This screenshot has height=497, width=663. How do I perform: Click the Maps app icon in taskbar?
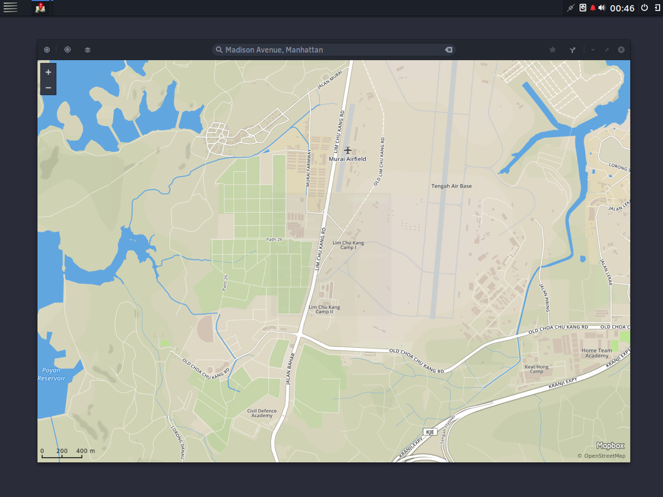tap(40, 8)
